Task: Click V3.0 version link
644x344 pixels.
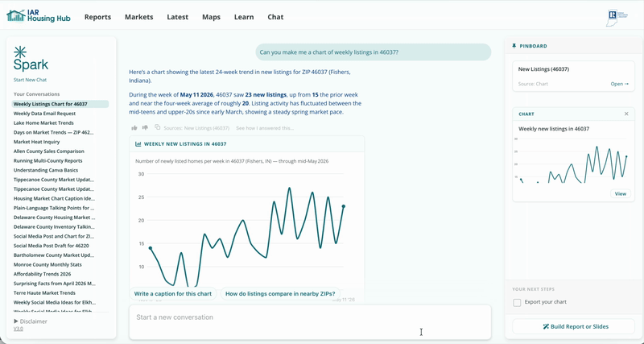Action: pos(19,329)
